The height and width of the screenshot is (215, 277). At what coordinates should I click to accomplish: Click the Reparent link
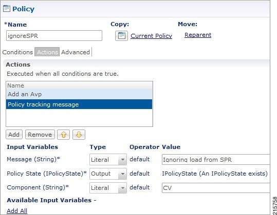coord(198,35)
